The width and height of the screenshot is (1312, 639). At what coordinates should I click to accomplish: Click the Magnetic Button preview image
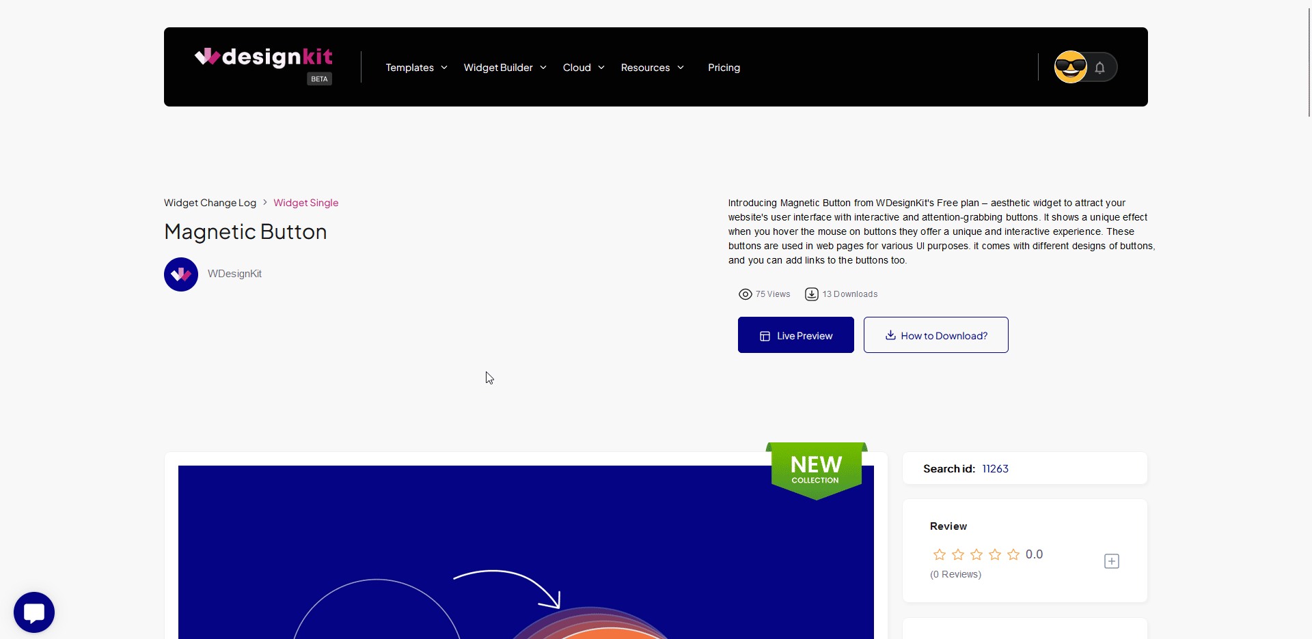click(x=526, y=552)
